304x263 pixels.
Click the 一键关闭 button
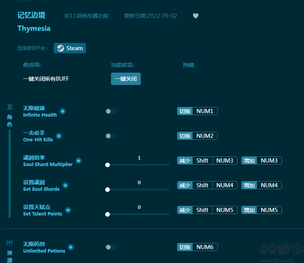click(126, 79)
